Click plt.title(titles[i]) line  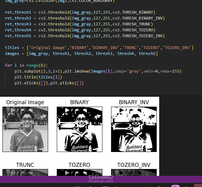point(38,77)
